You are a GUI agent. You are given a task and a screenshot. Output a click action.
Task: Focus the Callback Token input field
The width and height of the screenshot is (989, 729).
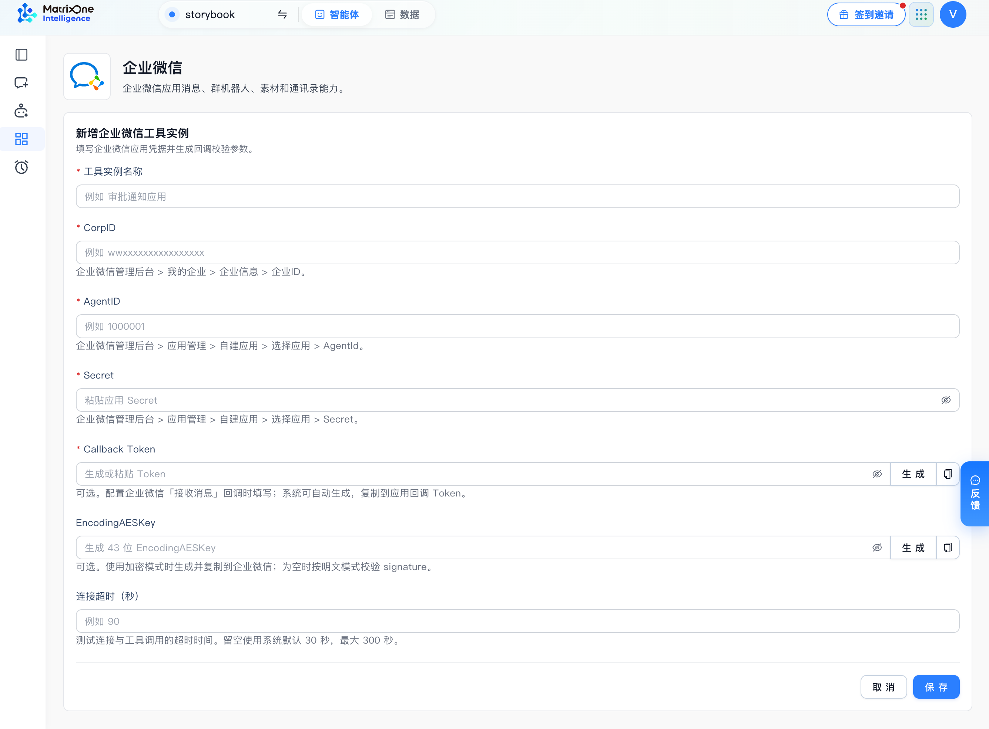[x=483, y=474]
